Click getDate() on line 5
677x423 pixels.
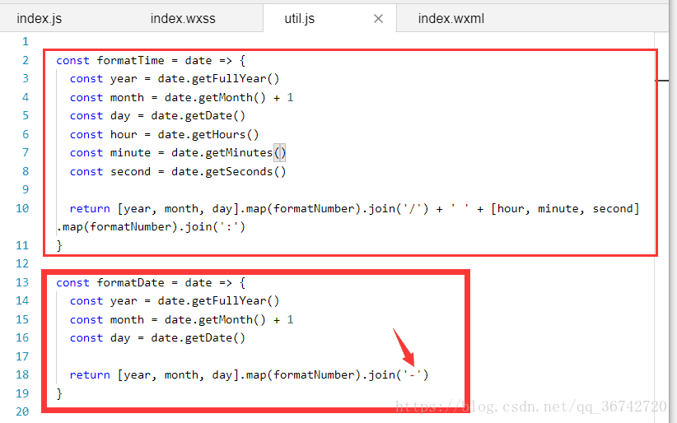coord(215,116)
